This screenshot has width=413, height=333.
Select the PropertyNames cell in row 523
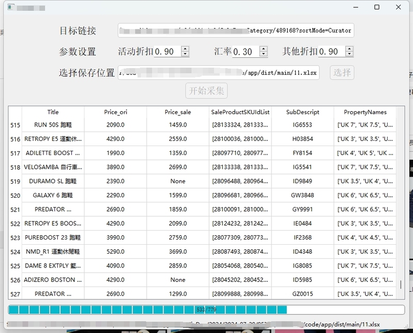tap(365, 237)
